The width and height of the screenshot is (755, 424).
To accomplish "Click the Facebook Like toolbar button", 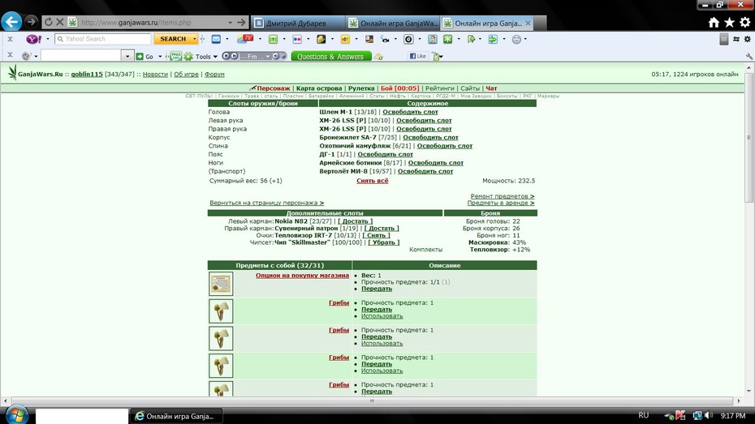I will [x=417, y=56].
